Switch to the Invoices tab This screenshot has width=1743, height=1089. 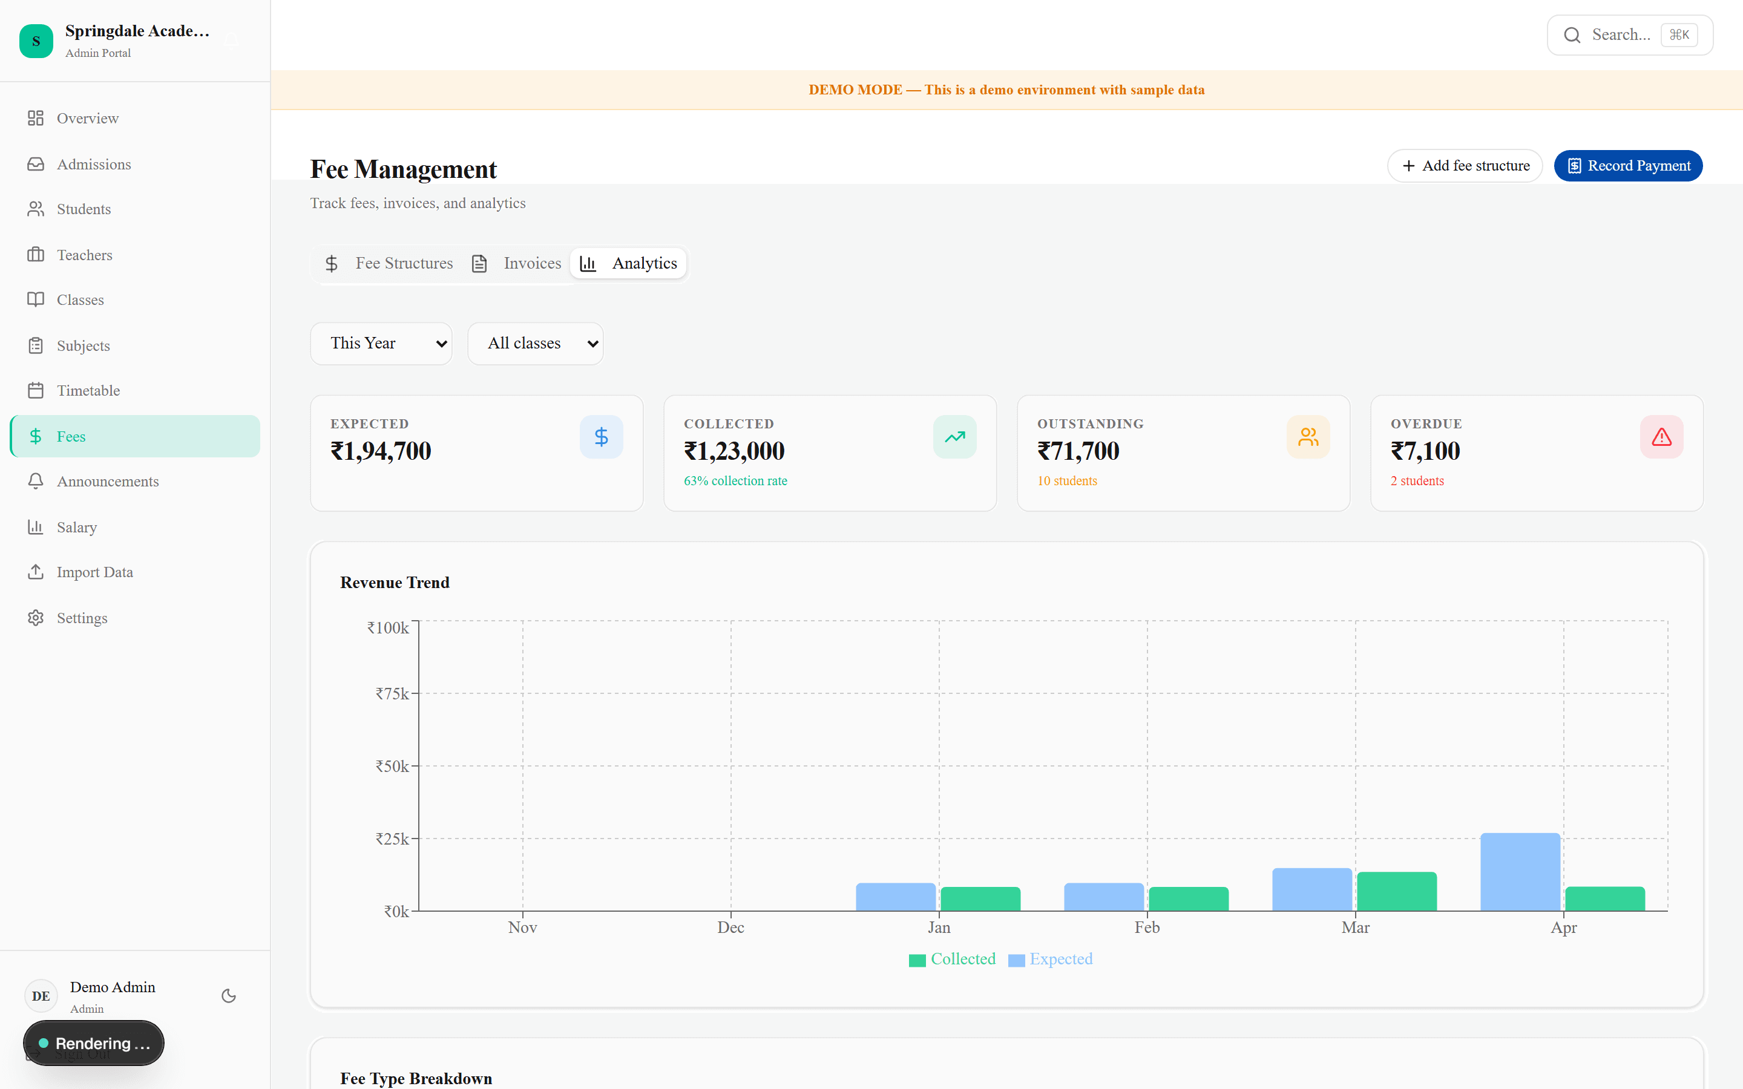pos(531,263)
